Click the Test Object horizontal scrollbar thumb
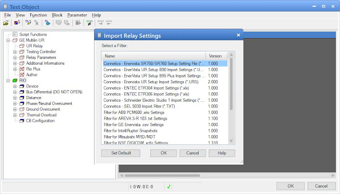The image size is (340, 194). pyautogui.click(x=162, y=175)
